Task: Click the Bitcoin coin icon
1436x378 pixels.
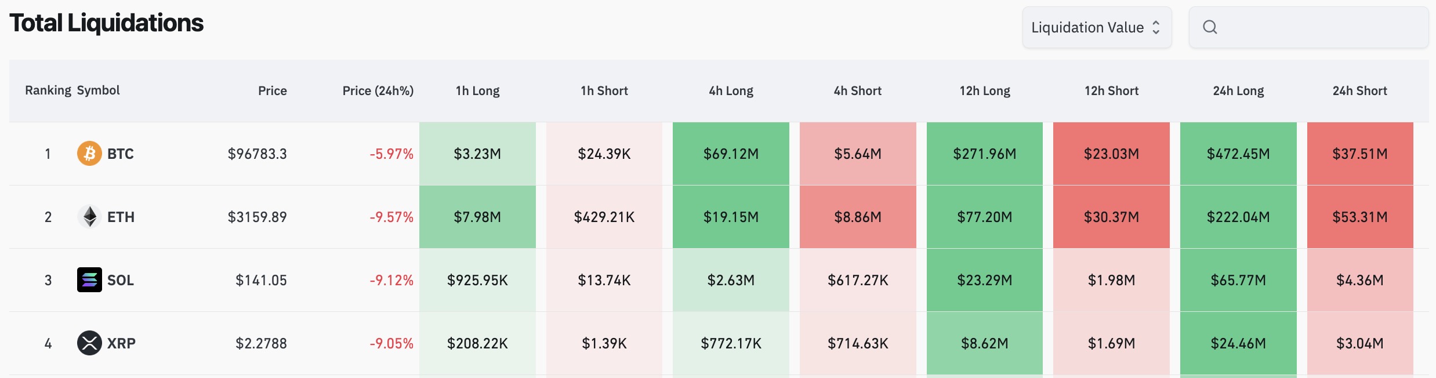Action: tap(89, 154)
